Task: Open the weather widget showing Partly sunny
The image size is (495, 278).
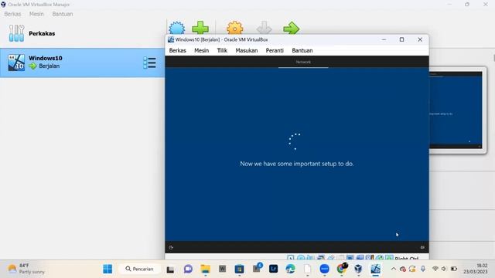Action: (27, 269)
